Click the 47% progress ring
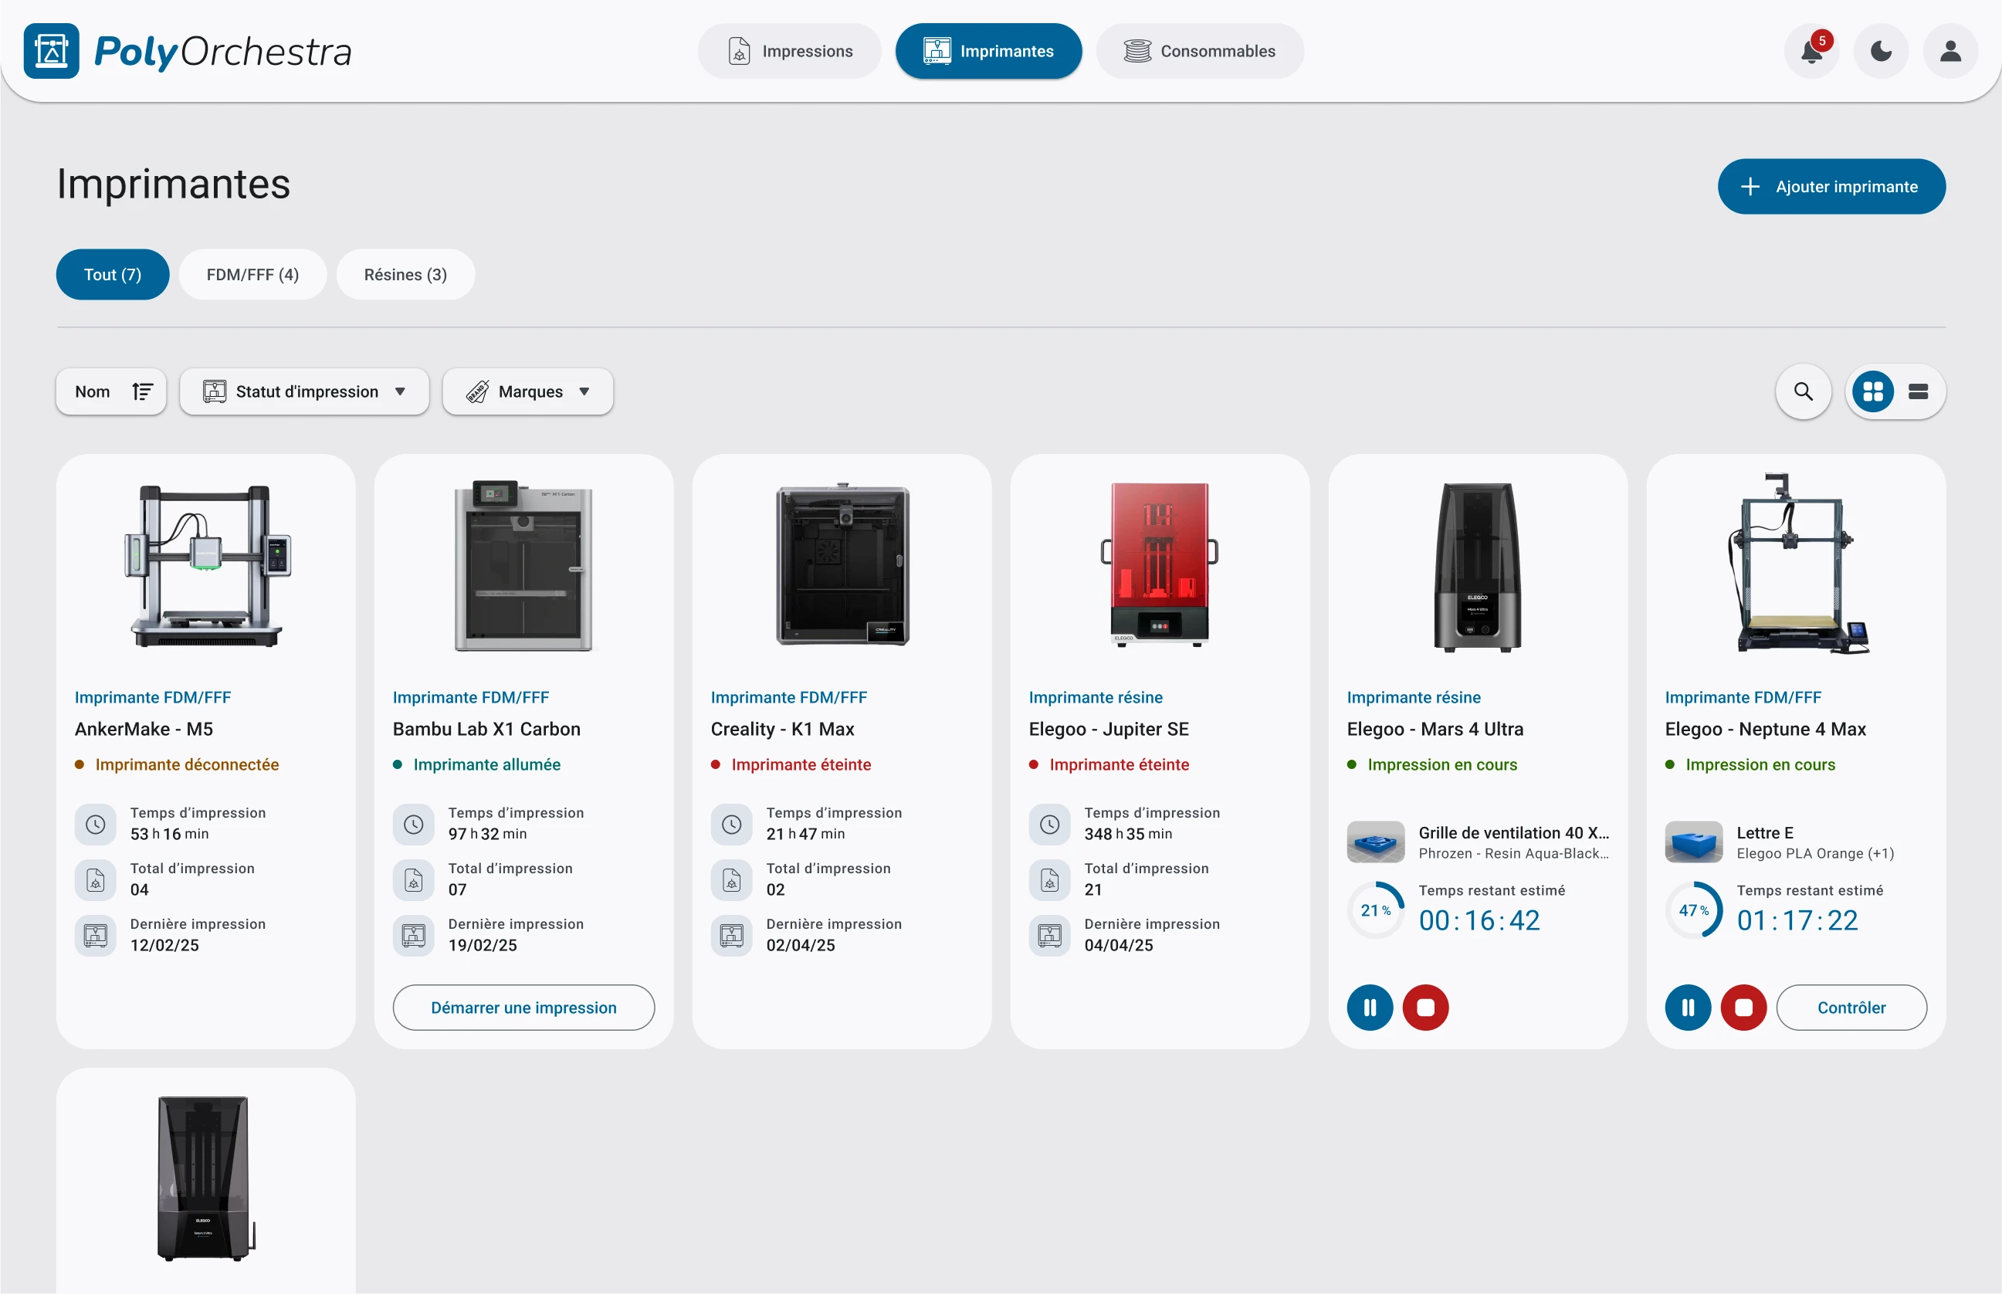The height and width of the screenshot is (1294, 2002). [1694, 910]
